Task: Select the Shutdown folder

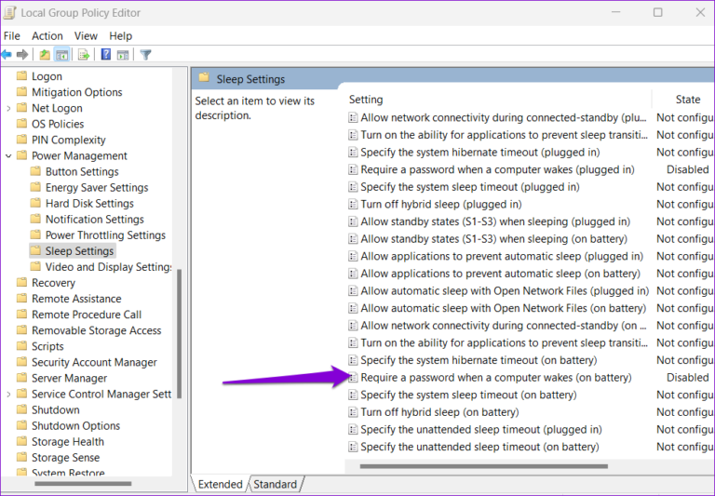Action: coord(55,409)
